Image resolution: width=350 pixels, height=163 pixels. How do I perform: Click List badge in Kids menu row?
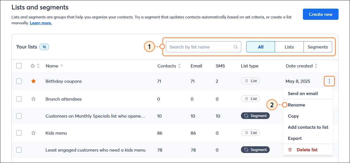coord(250,133)
